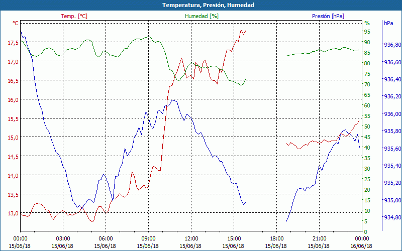Click the 20 humidity axis value
Viewport: 402px width, 251px height.
(367, 190)
